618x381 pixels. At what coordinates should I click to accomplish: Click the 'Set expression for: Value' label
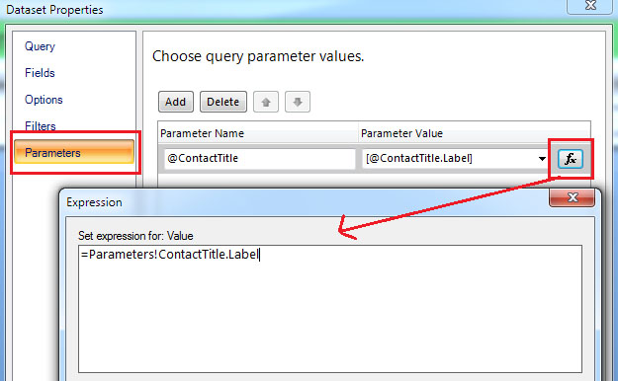[135, 236]
